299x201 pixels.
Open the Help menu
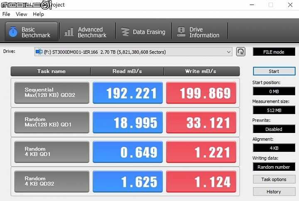coord(38,14)
